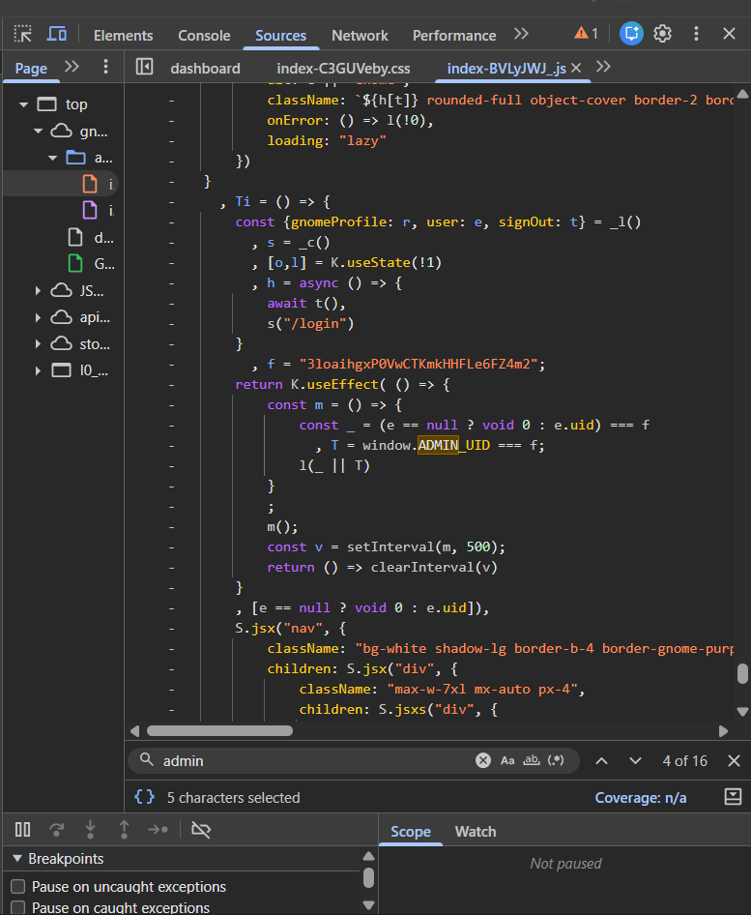Go to next search result
The height and width of the screenshot is (915, 751).
click(x=636, y=761)
